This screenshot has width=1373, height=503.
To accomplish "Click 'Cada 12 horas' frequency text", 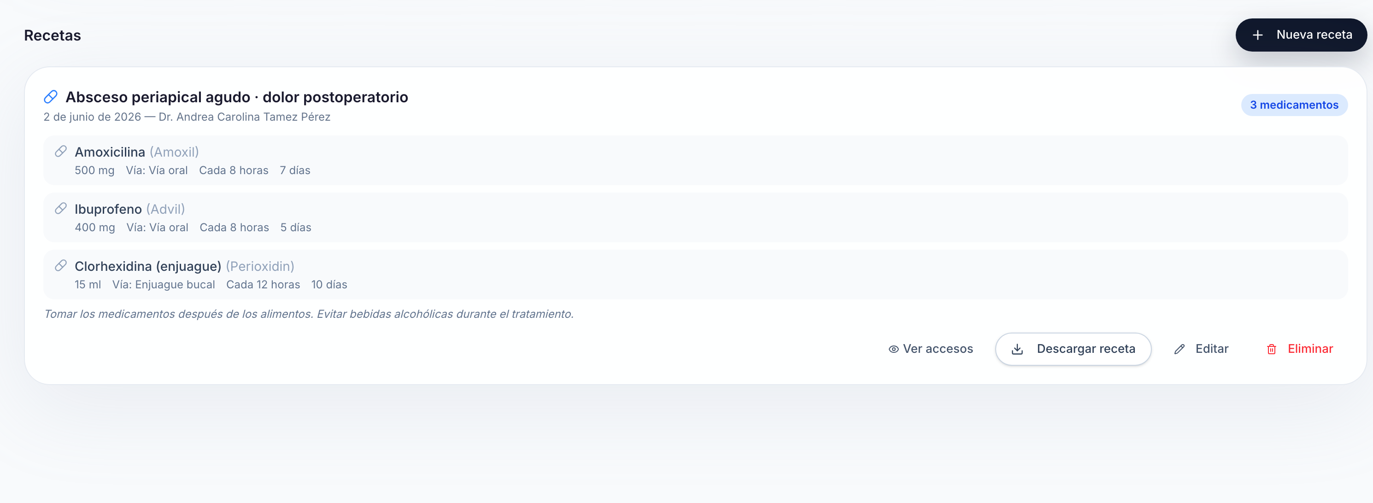I will click(263, 285).
